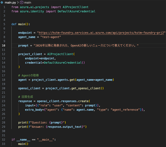Click line number 5 beside def main

(4, 24)
